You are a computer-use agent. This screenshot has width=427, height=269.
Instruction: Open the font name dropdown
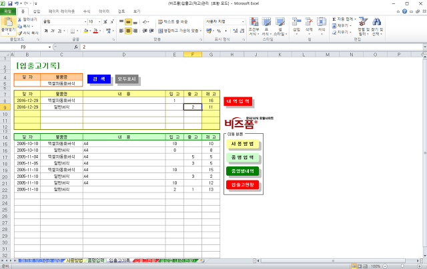coord(85,22)
